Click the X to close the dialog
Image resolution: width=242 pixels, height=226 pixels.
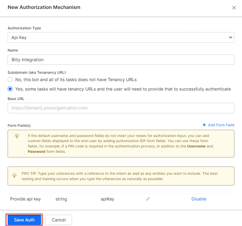(234, 8)
